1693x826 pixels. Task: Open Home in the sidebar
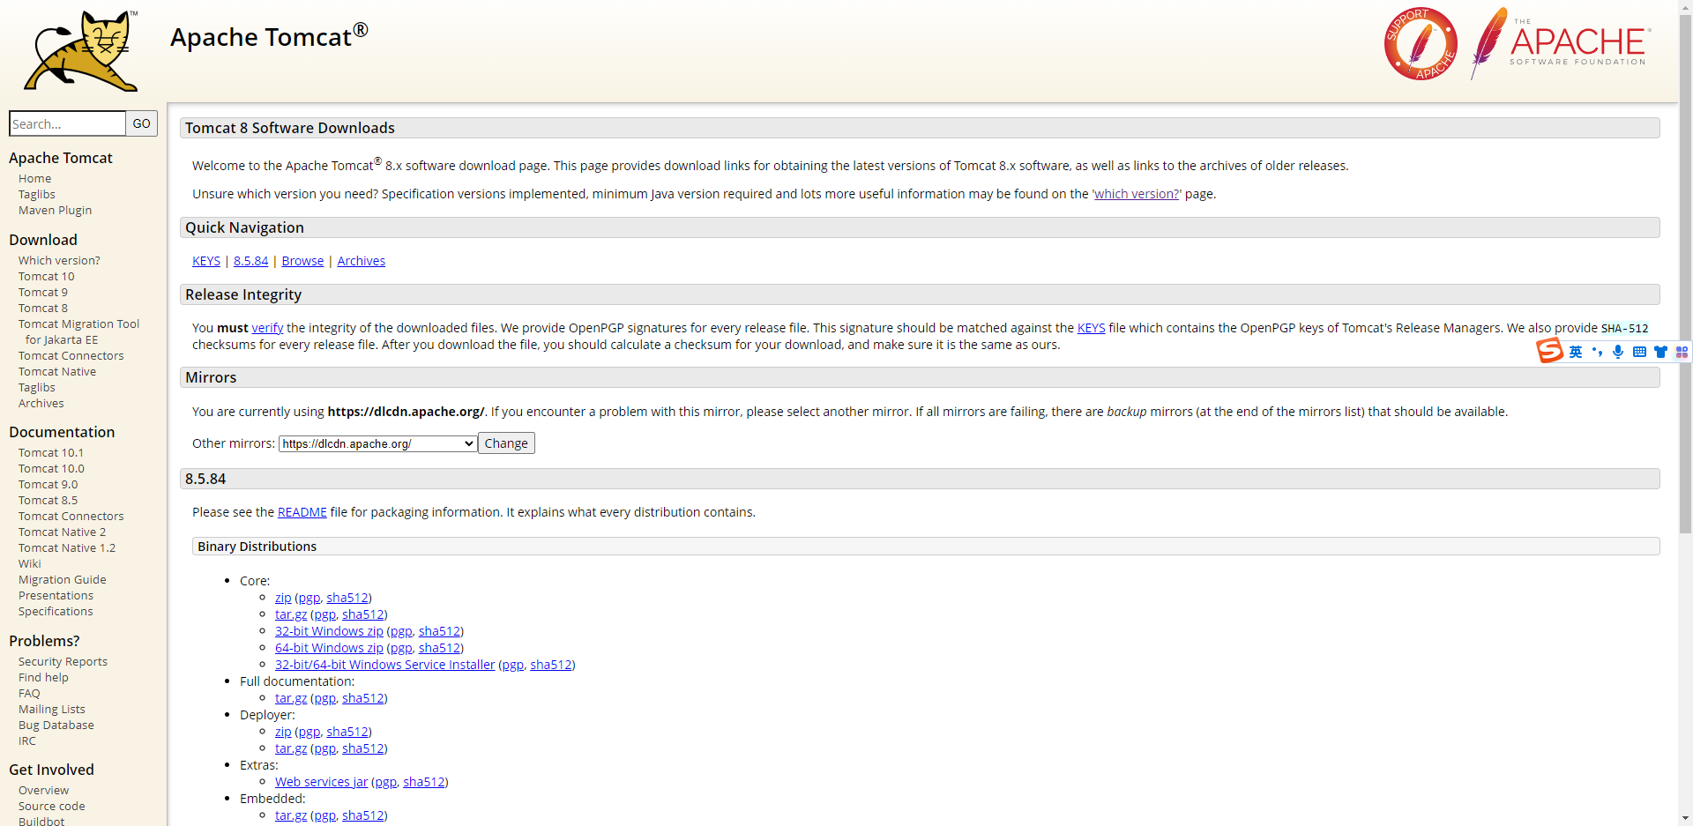click(x=35, y=178)
